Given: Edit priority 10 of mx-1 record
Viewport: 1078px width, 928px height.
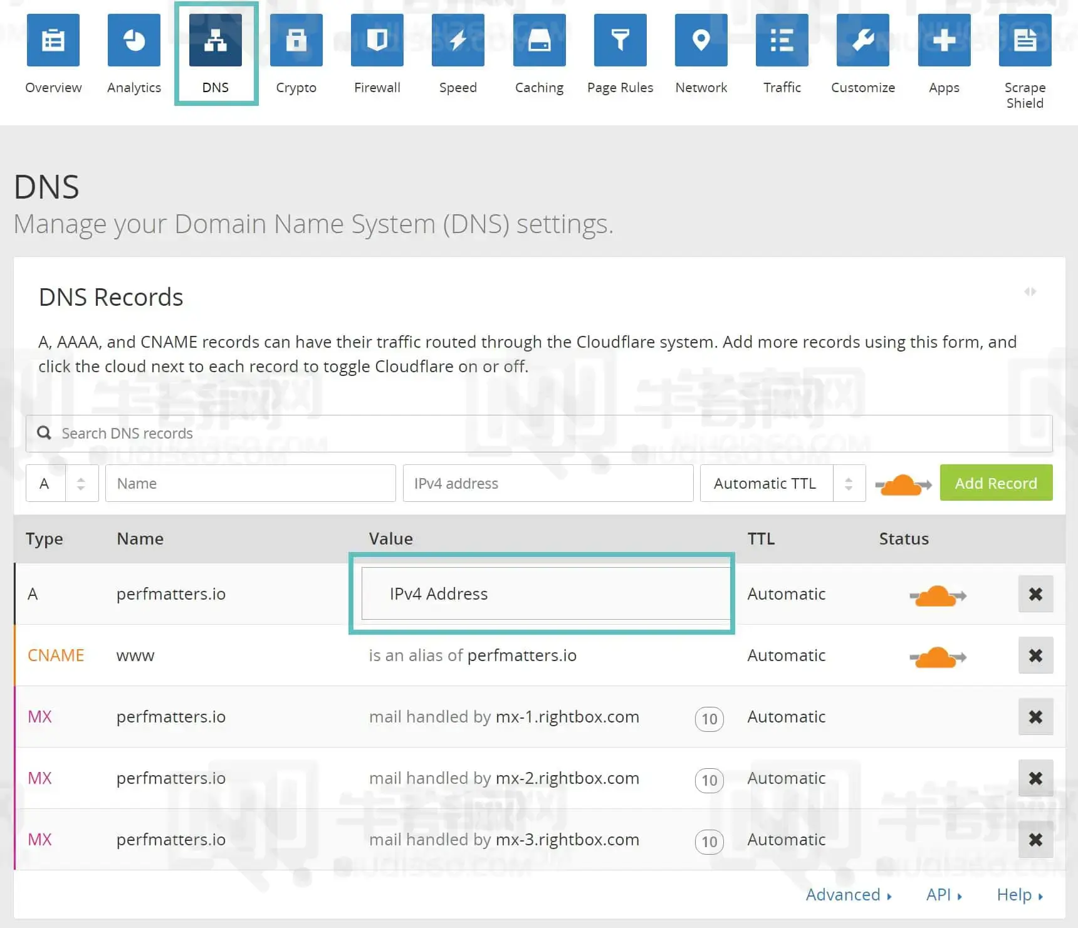Looking at the screenshot, I should (709, 719).
